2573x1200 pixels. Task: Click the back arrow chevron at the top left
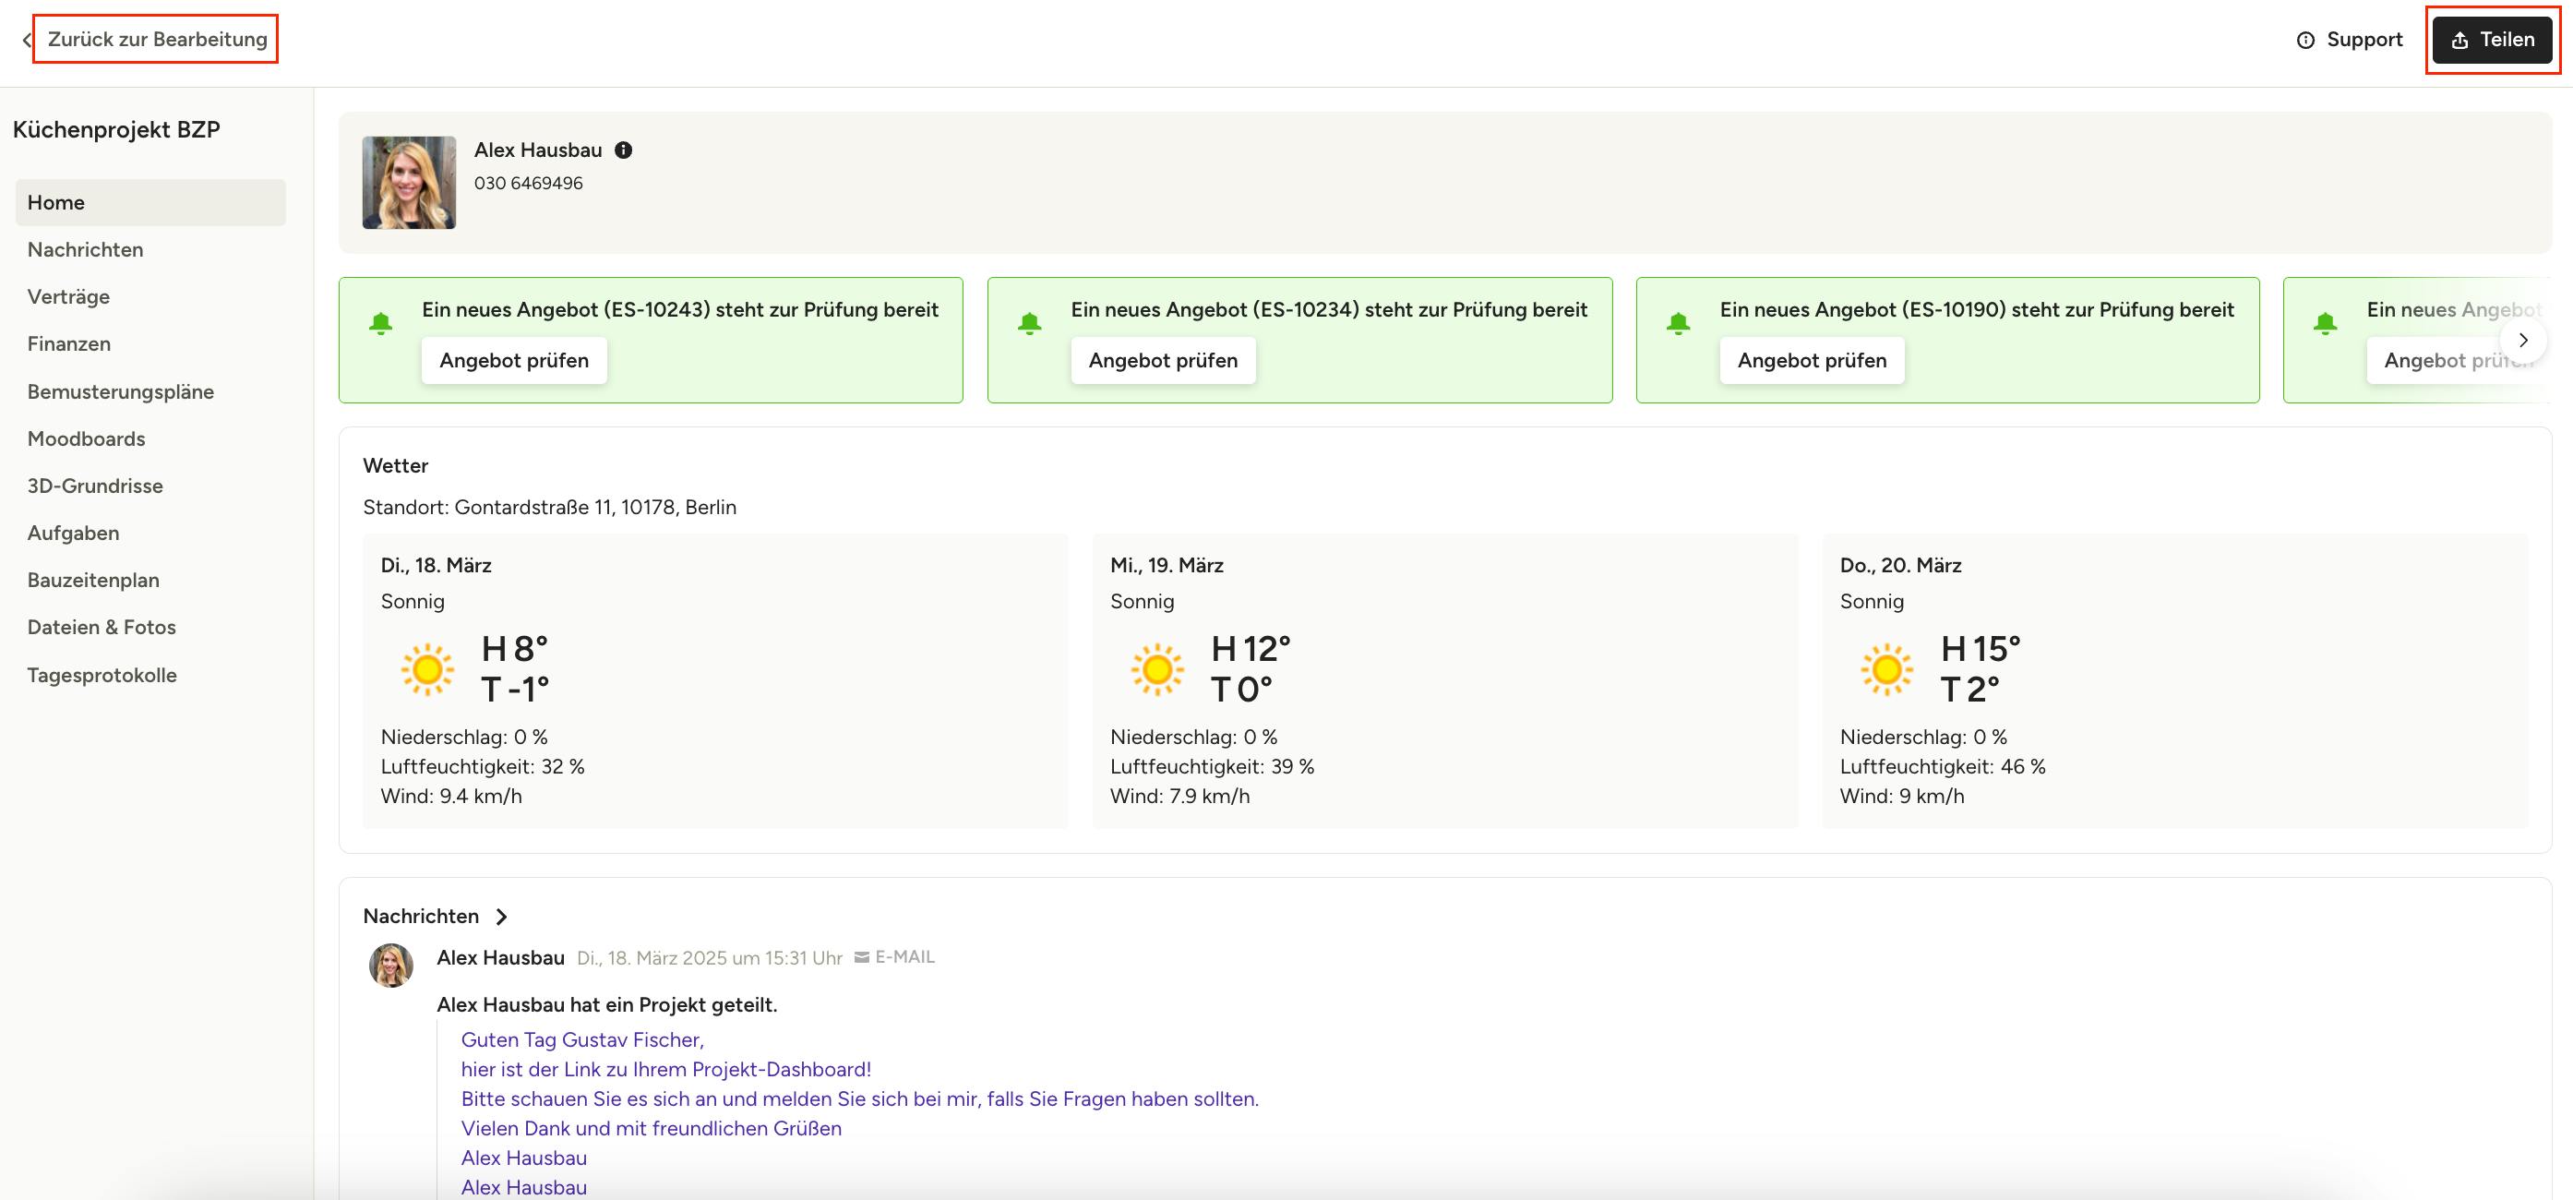click(26, 40)
